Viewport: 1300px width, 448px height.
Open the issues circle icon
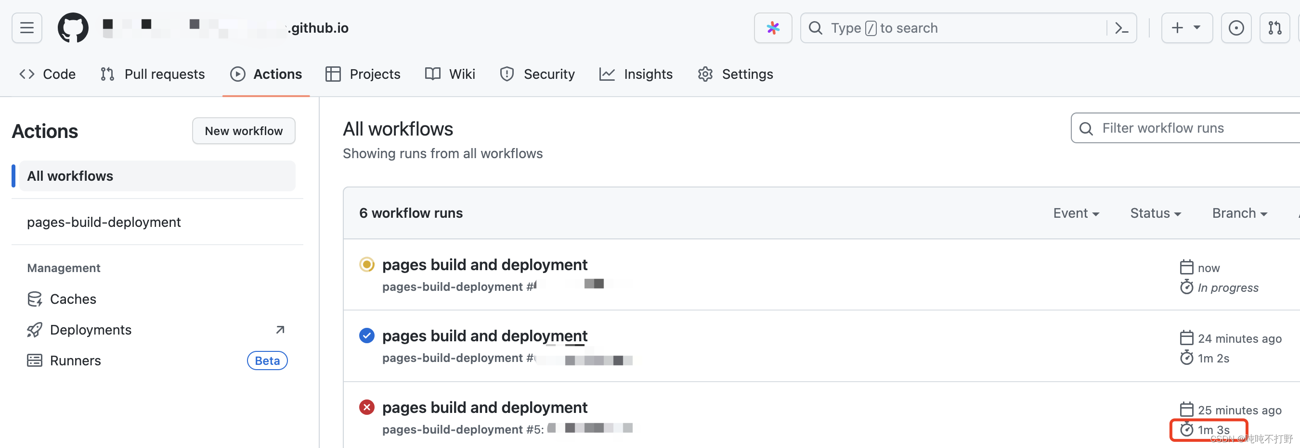click(x=1236, y=28)
